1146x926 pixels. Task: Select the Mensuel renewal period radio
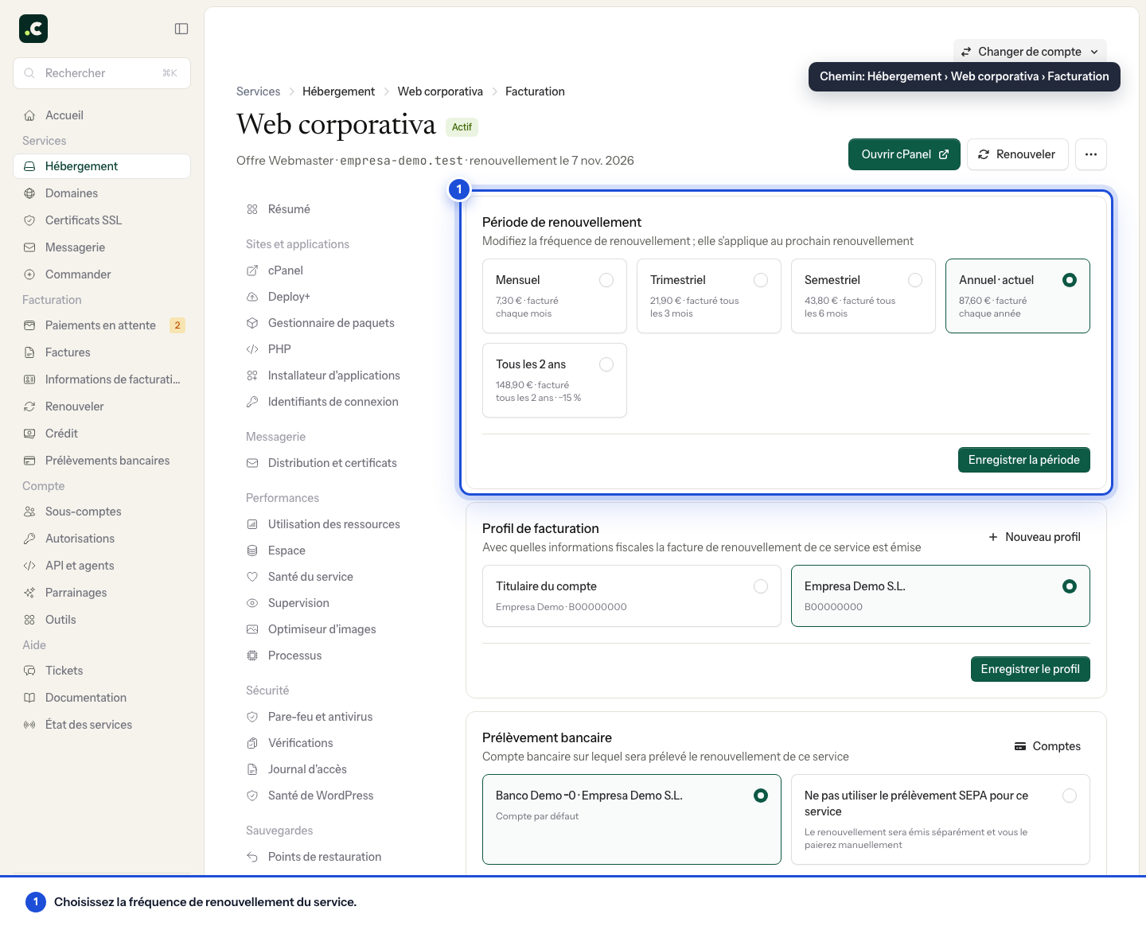(606, 280)
